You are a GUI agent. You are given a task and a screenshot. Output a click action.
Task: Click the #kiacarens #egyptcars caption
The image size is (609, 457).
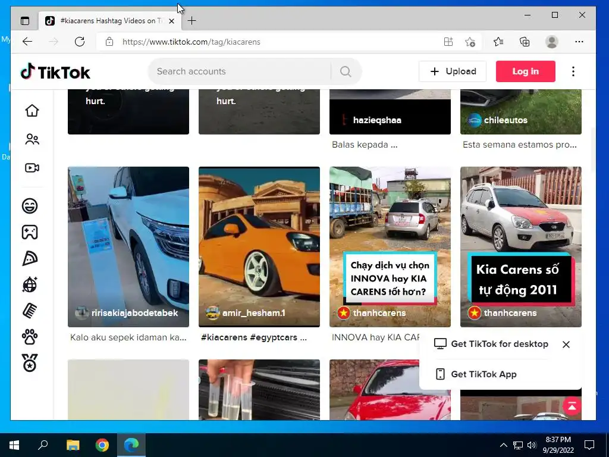[253, 337]
